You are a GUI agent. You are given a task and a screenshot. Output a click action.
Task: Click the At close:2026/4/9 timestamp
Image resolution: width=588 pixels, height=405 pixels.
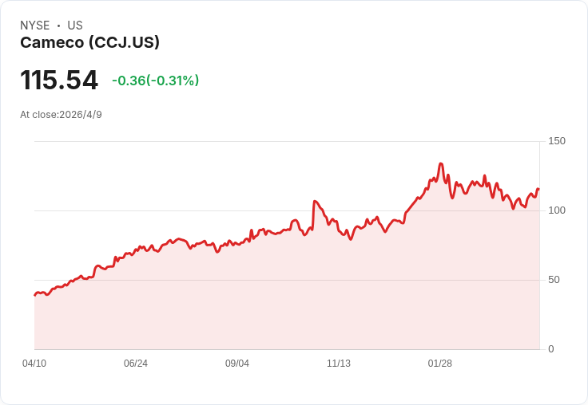point(61,115)
